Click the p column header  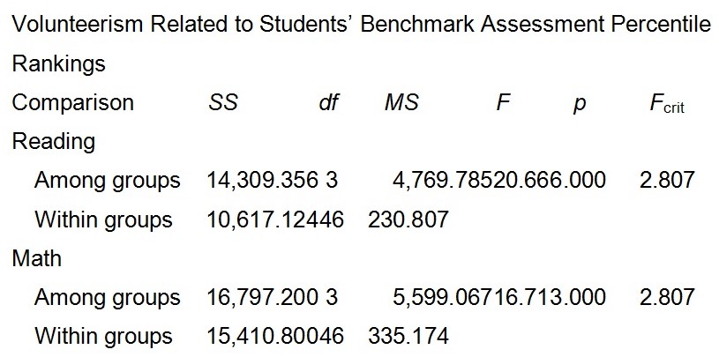579,103
